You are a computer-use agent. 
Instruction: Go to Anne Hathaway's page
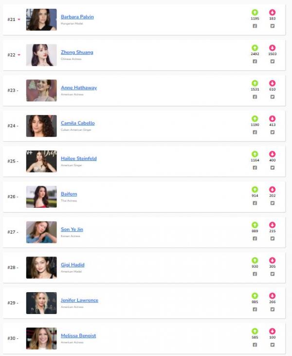pos(79,88)
